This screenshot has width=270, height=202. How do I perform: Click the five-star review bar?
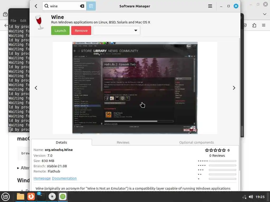(223, 161)
